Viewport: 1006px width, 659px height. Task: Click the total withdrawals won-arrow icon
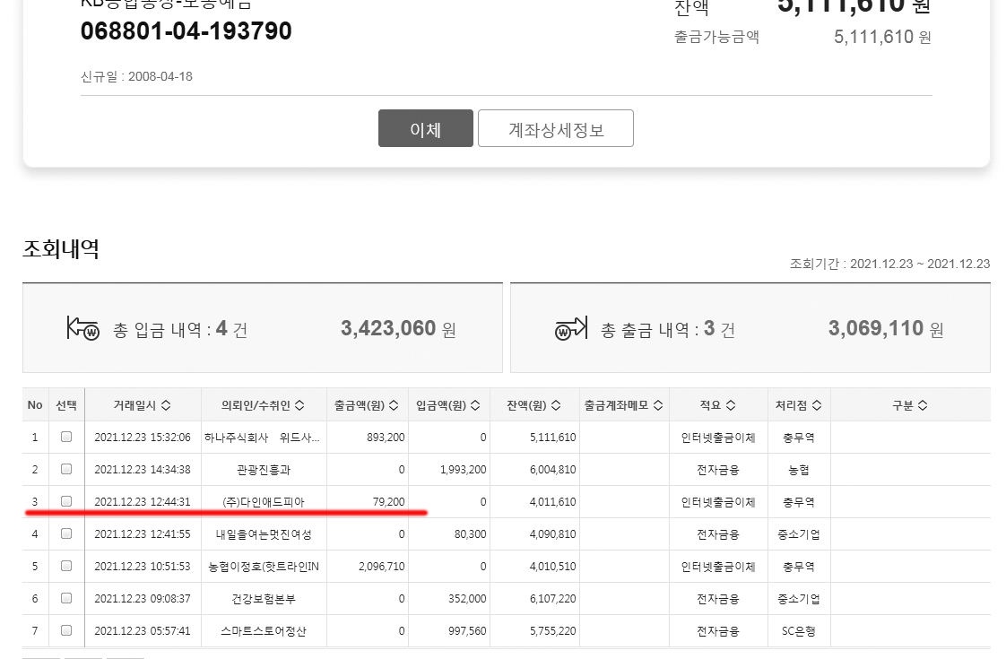[571, 329]
